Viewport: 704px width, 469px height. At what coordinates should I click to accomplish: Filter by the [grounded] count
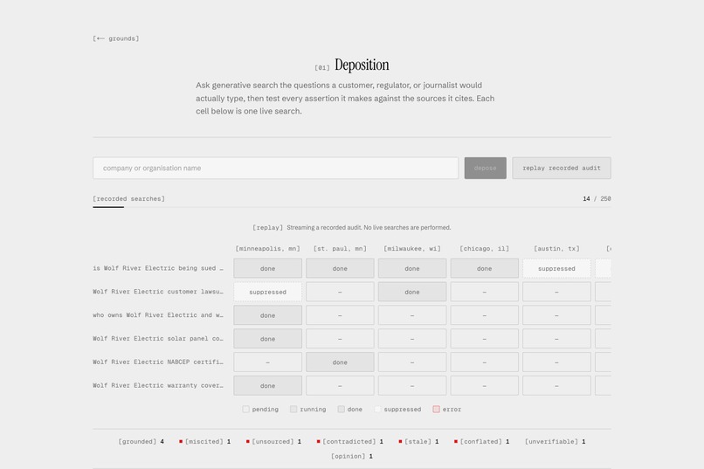click(141, 442)
